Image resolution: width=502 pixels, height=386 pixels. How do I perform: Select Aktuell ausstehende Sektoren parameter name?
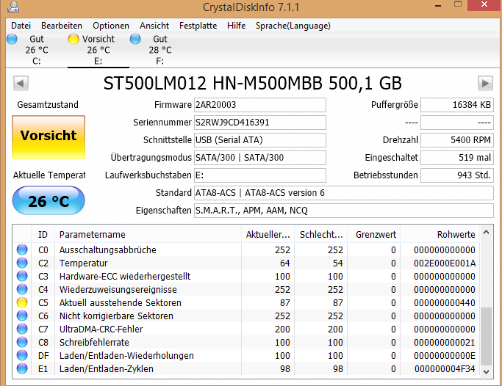[x=120, y=302]
